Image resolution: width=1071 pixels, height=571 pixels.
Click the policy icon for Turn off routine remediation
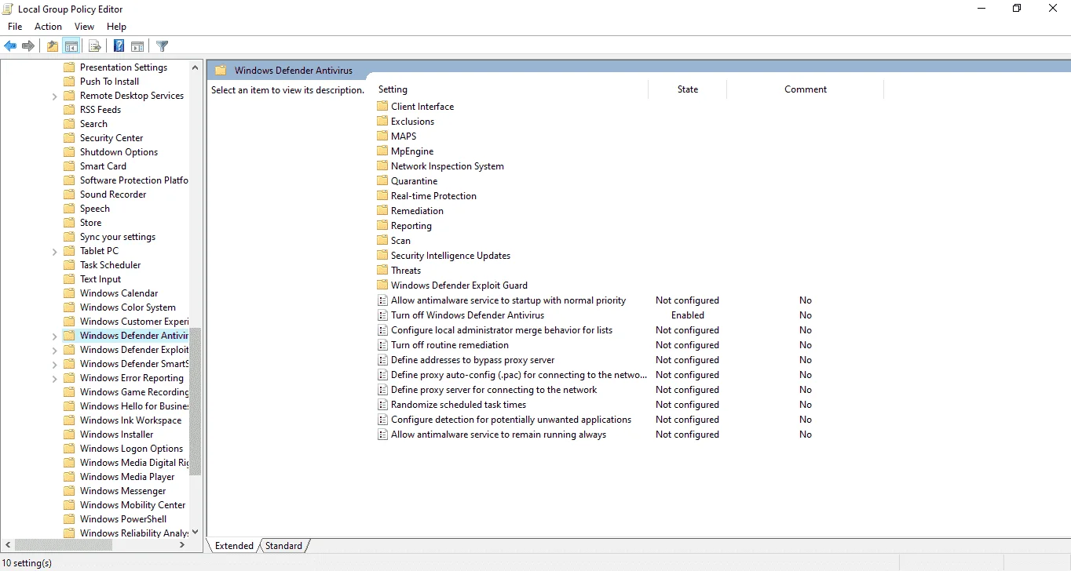click(382, 345)
